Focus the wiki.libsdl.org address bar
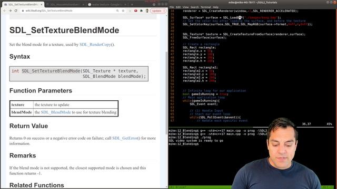 69,10
